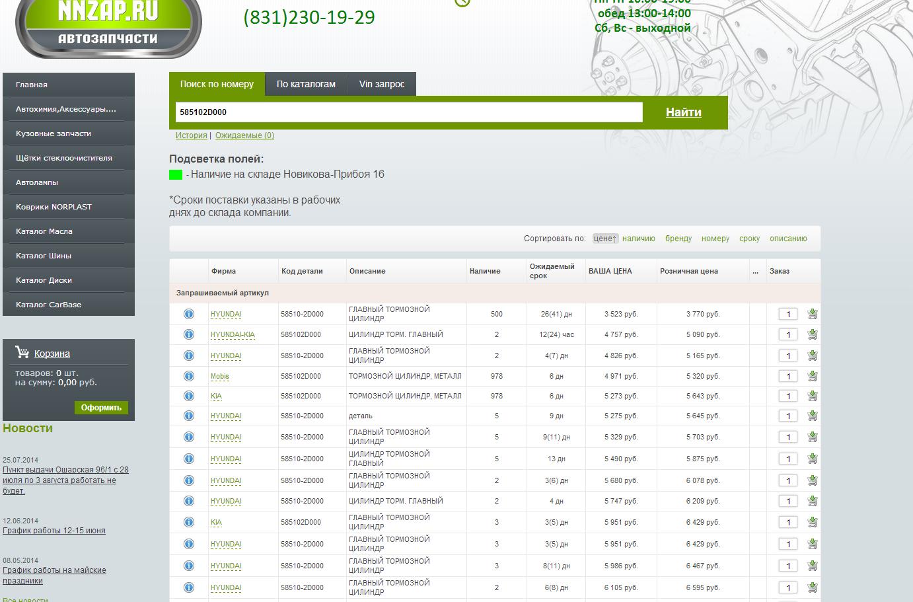Open info icon for 5 490 руб. row

[189, 459]
